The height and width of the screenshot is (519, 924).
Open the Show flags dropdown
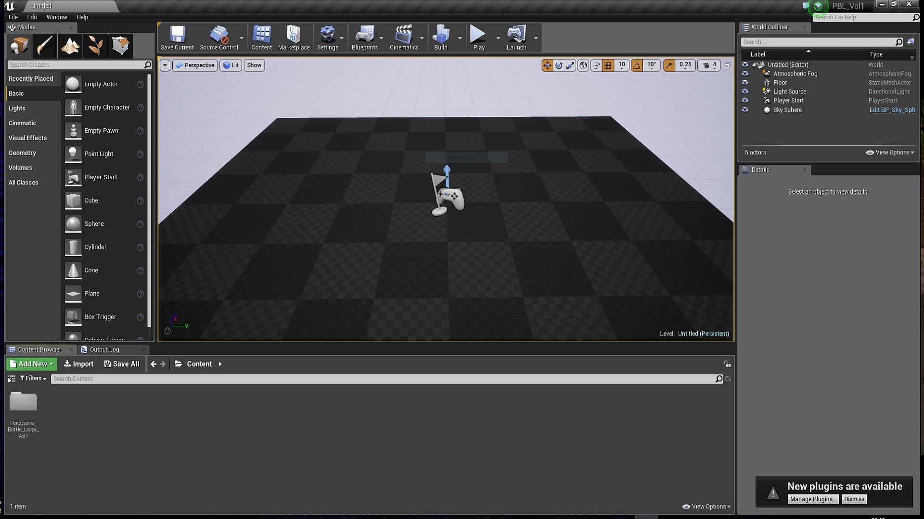[254, 65]
